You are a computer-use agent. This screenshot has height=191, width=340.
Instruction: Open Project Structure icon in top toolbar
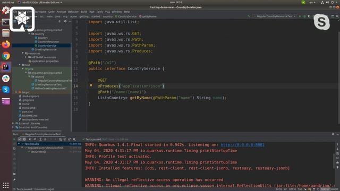pos(333,16)
